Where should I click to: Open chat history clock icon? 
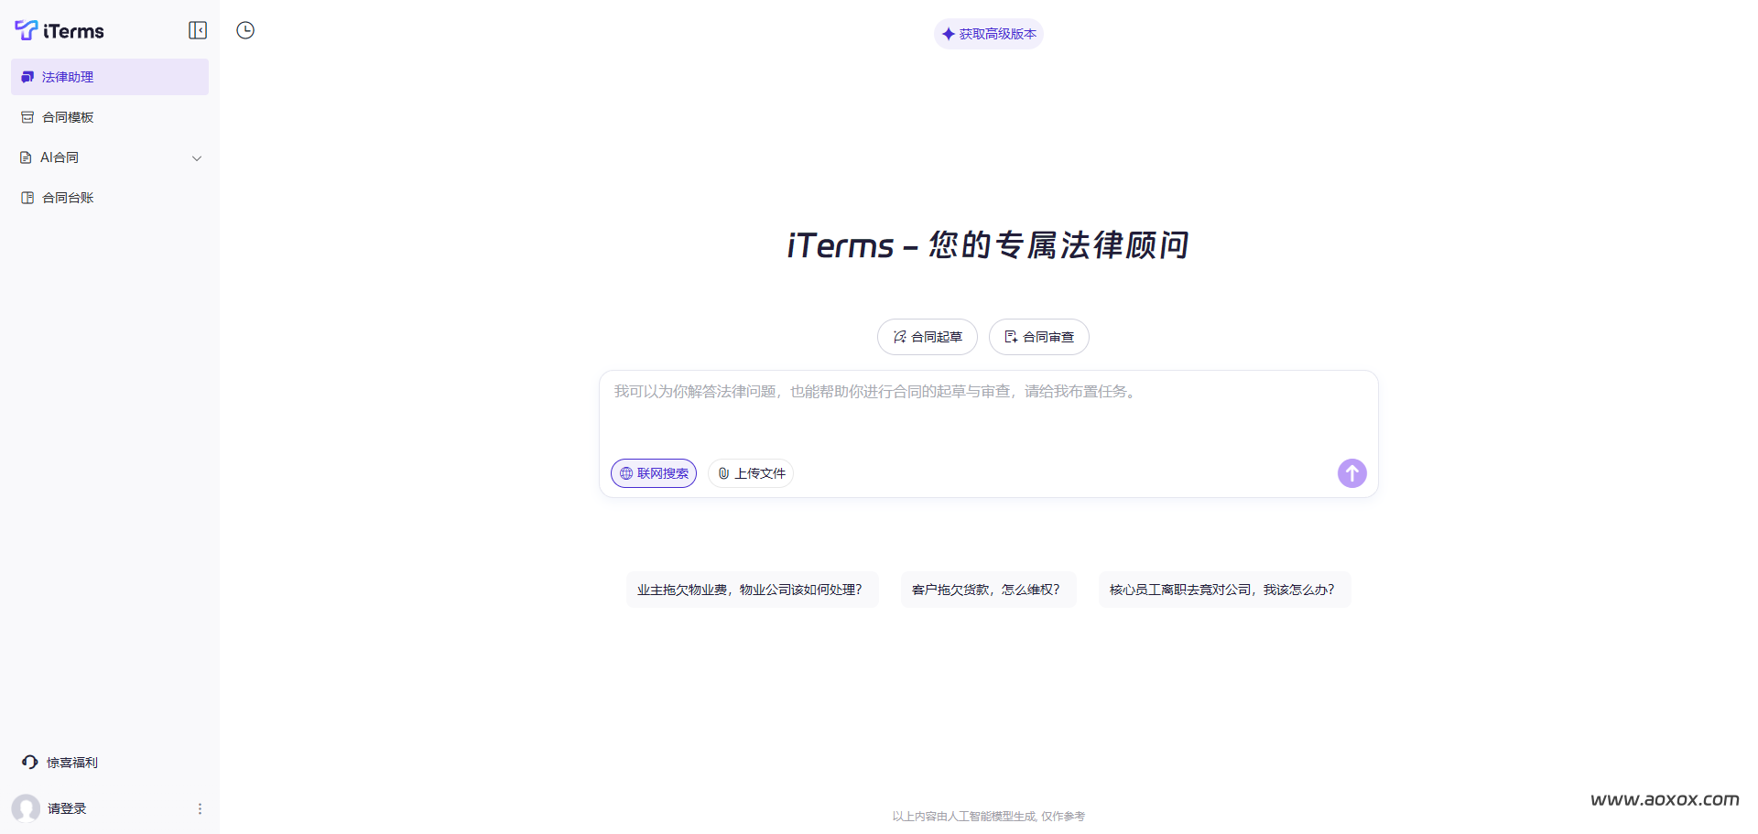pyautogui.click(x=245, y=30)
